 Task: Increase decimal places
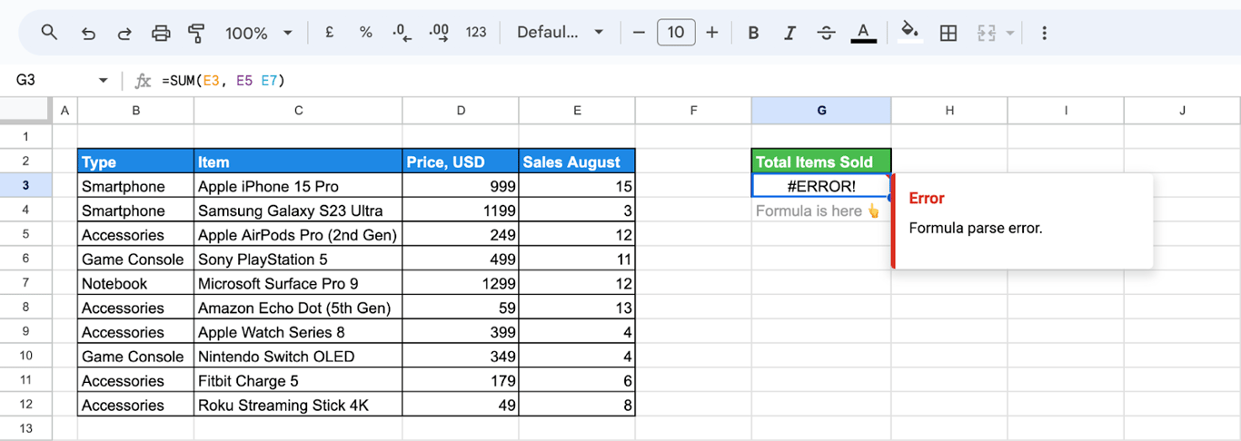[439, 33]
